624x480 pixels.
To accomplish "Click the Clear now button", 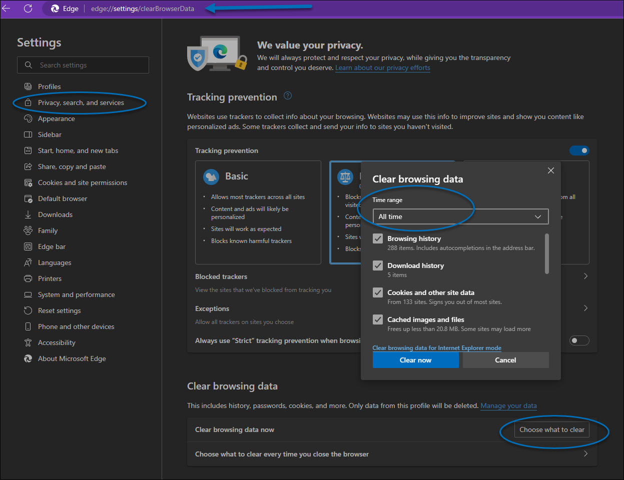I will (415, 360).
